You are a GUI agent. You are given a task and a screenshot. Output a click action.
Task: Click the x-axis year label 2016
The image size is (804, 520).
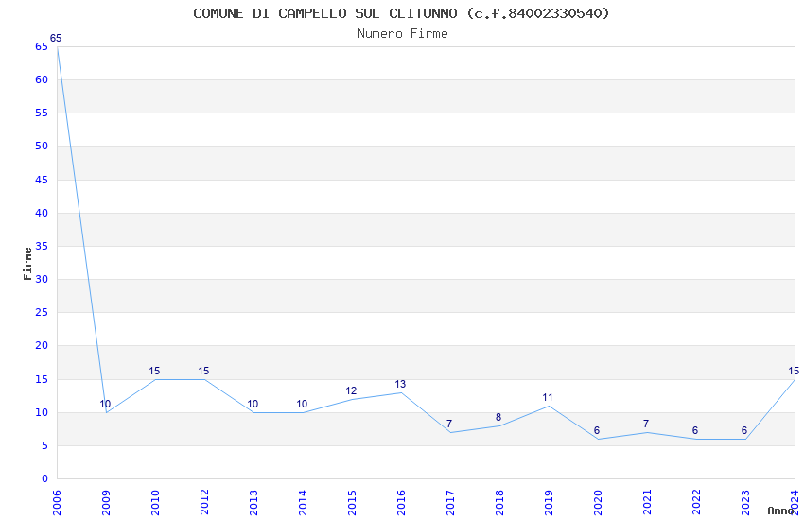point(401,503)
